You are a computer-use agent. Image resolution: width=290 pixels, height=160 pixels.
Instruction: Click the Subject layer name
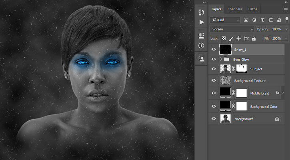pos(256,69)
